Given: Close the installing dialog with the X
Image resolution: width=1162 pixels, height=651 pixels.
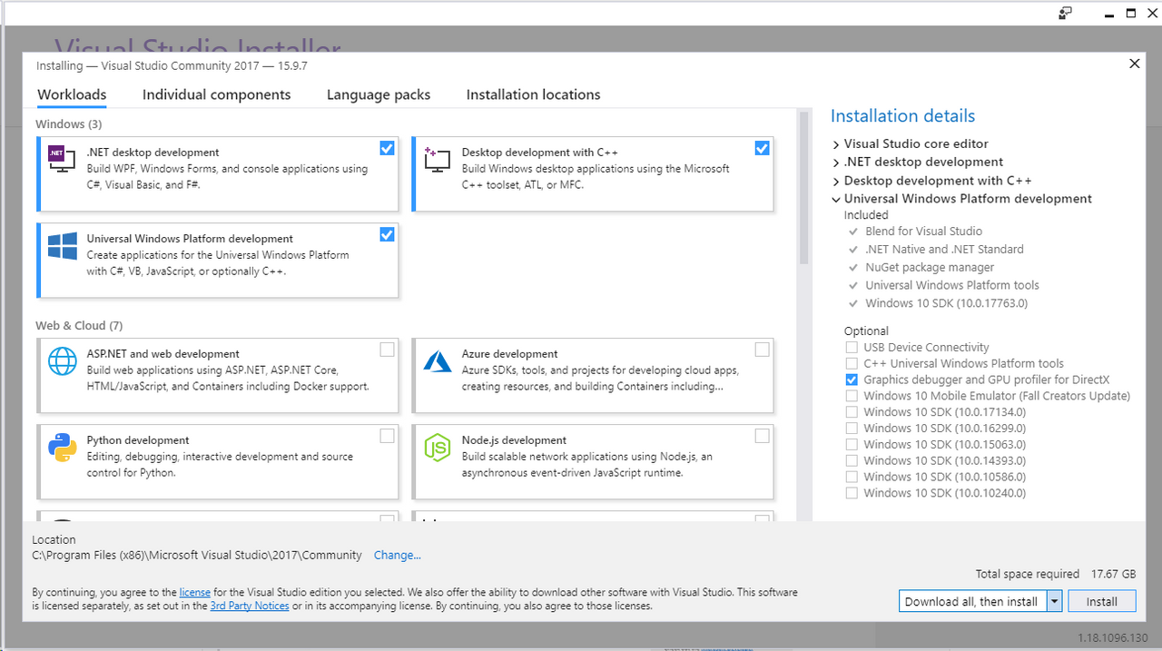Looking at the screenshot, I should 1134,64.
